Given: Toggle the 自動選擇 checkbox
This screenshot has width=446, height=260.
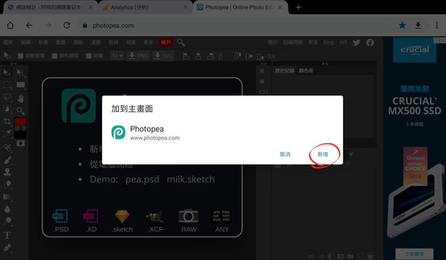Looking at the screenshot, I should pyautogui.click(x=20, y=56).
